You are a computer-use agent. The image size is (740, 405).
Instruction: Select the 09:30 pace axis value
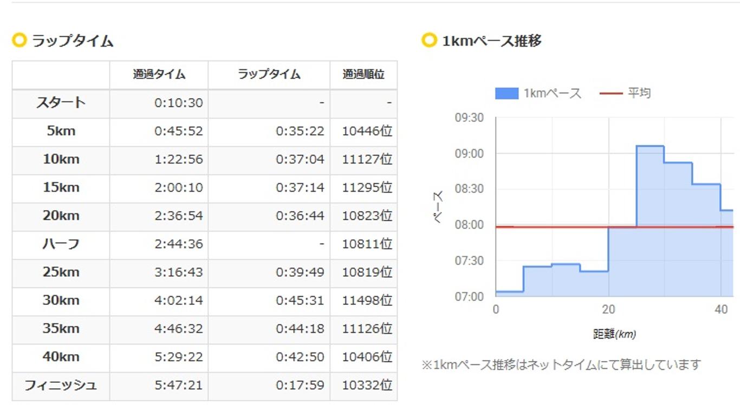point(469,116)
